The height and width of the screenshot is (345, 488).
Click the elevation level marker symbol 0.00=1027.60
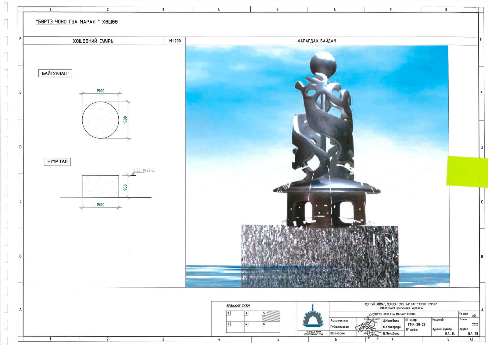point(133,174)
